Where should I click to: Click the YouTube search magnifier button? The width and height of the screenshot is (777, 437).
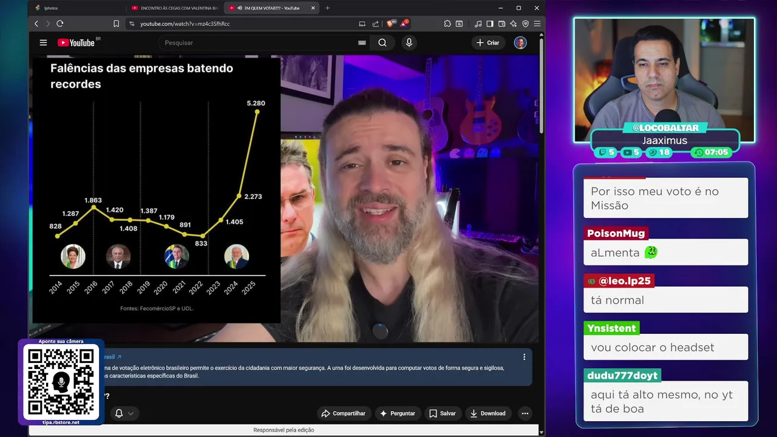(382, 42)
